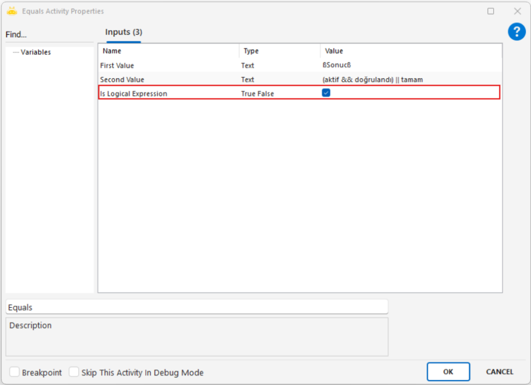The height and width of the screenshot is (385, 531).
Task: Edit the Equals activity name field
Action: (197, 307)
